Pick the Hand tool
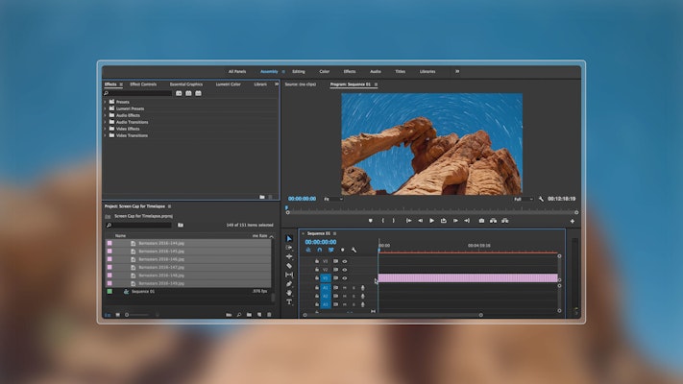This screenshot has height=384, width=683. [x=289, y=293]
